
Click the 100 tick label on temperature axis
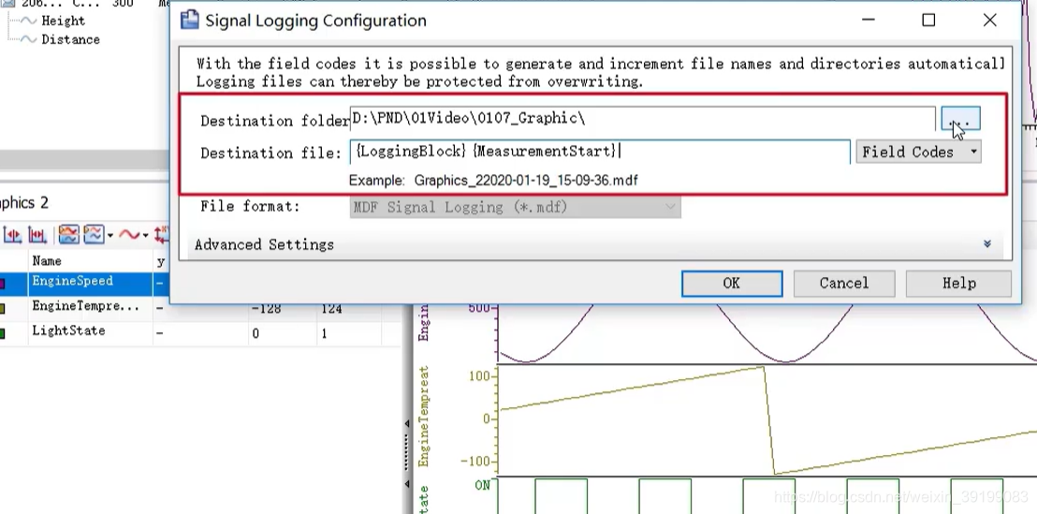click(x=479, y=376)
